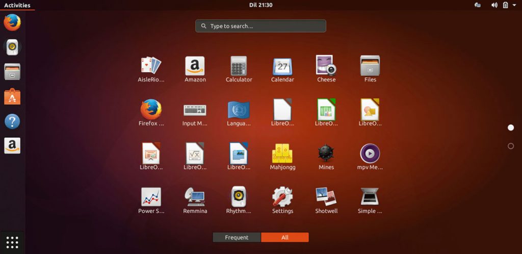Select the first page indicator dot

[x=511, y=128]
